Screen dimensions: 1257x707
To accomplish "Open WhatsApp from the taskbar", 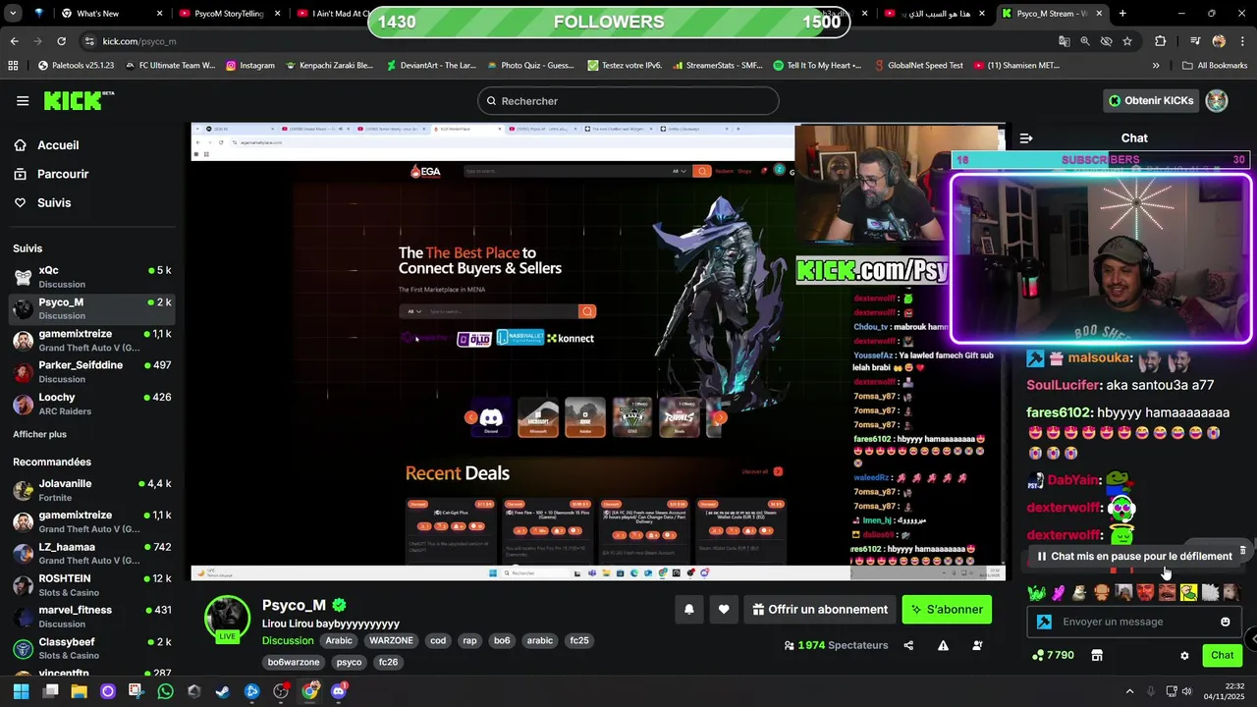I will pyautogui.click(x=165, y=691).
